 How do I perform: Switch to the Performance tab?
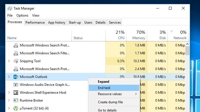35,23
